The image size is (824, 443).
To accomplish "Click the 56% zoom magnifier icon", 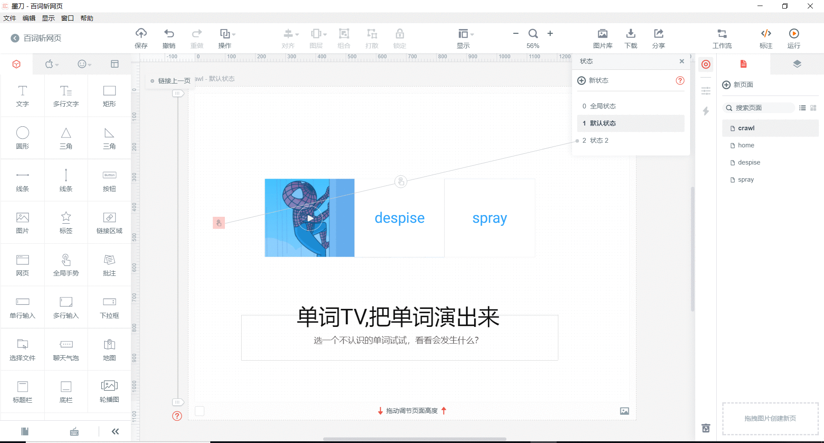I will click(x=533, y=33).
